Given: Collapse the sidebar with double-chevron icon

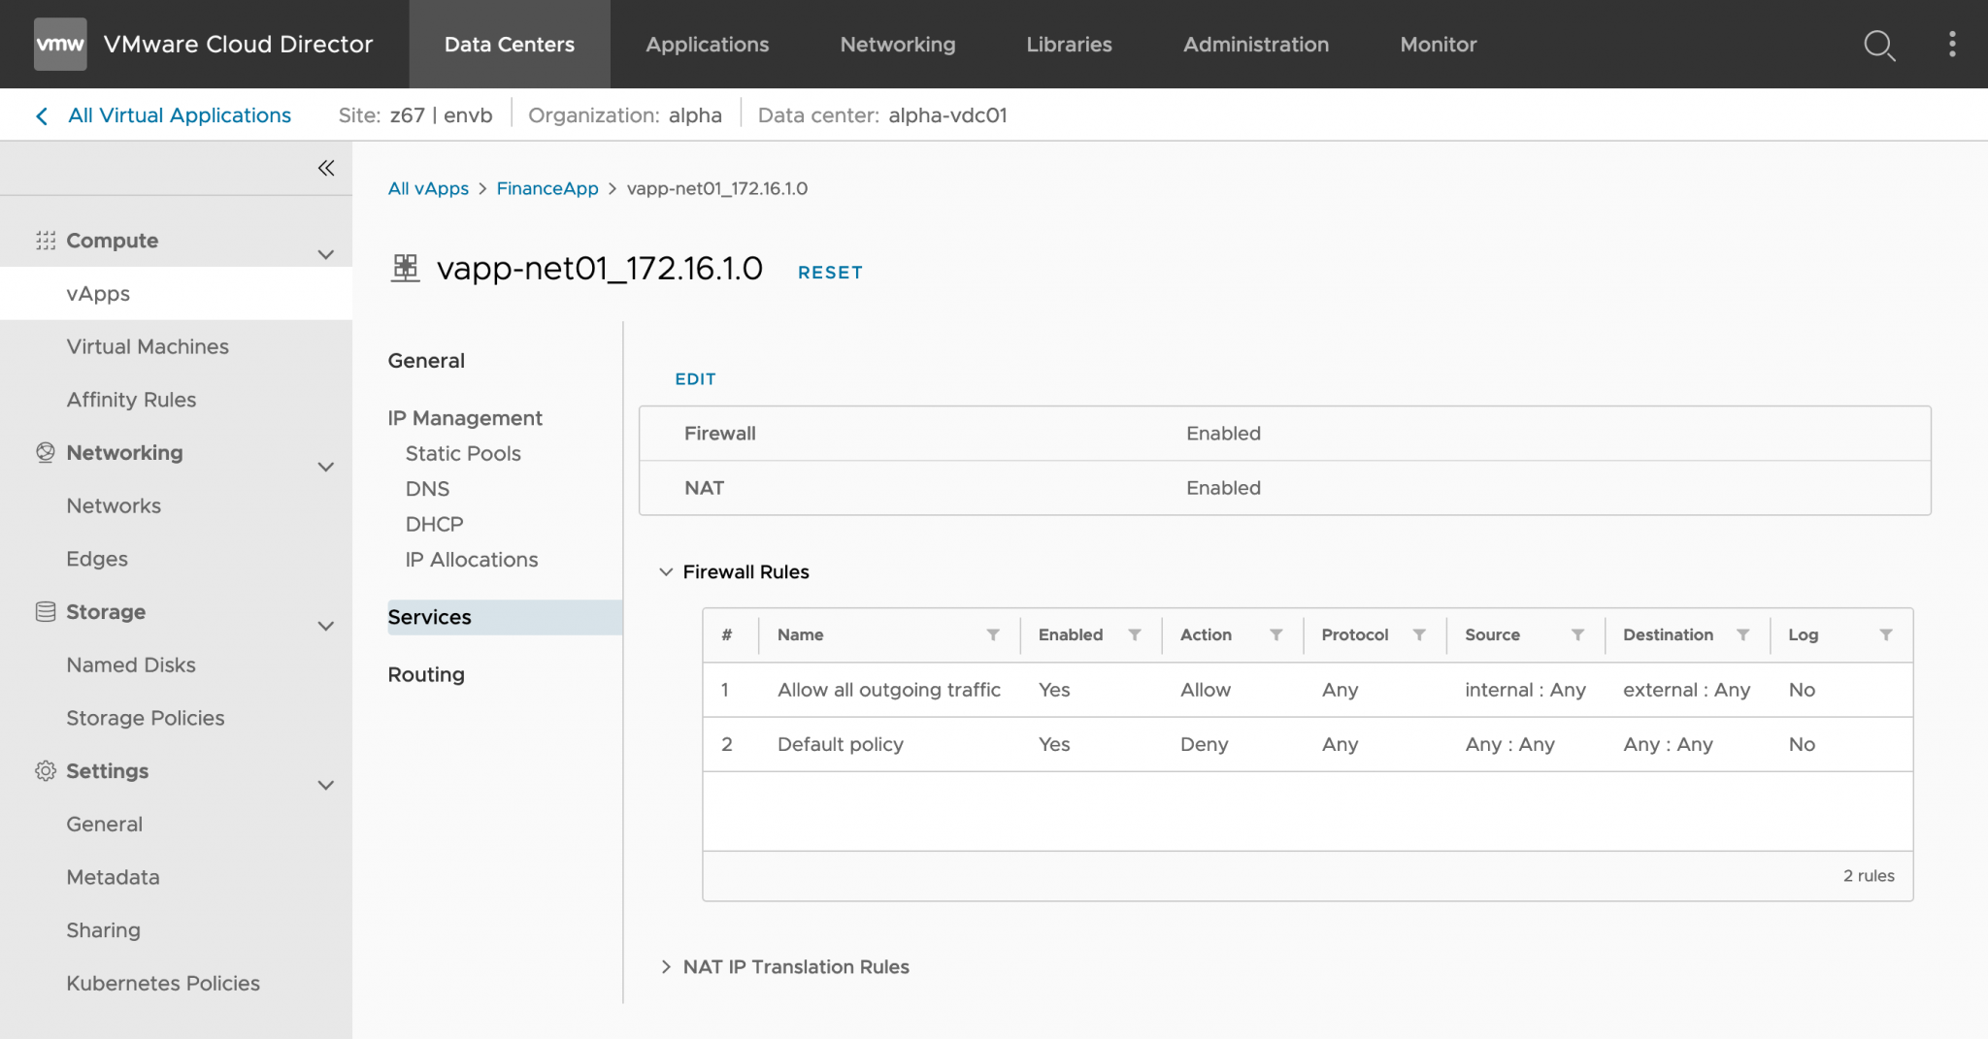Looking at the screenshot, I should [x=327, y=167].
